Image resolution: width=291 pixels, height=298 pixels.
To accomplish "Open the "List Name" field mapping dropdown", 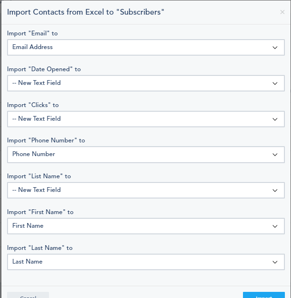I will 145,190.
